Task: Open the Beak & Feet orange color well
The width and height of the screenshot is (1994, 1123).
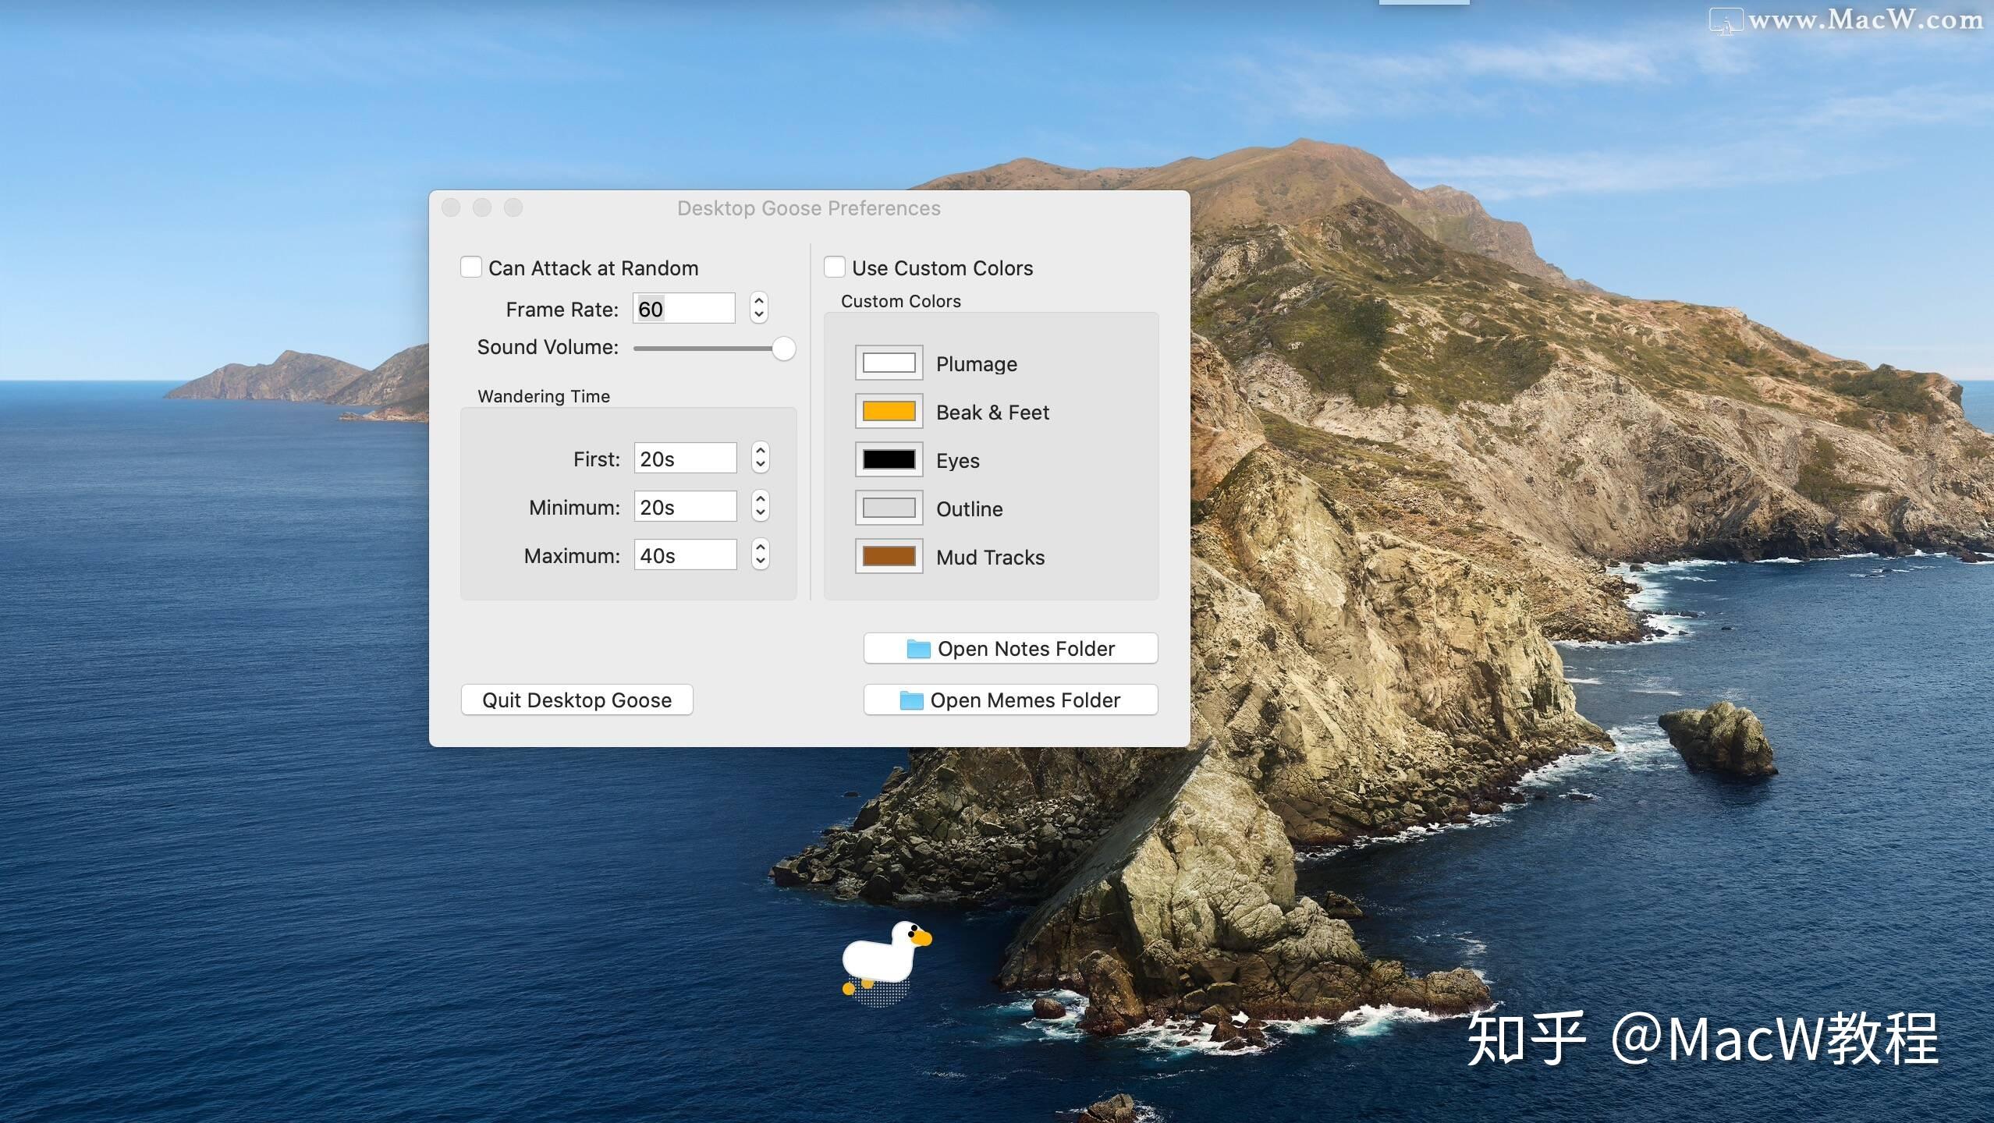Action: (x=889, y=412)
